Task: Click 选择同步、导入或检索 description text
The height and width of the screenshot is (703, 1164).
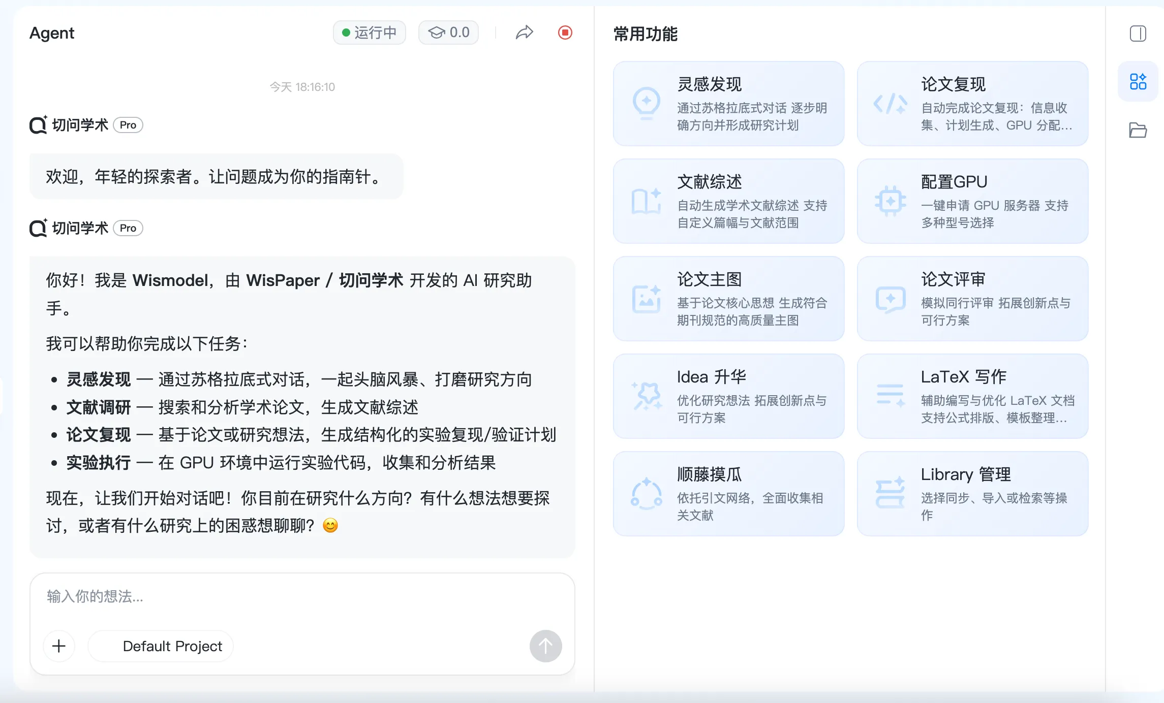Action: point(994,507)
